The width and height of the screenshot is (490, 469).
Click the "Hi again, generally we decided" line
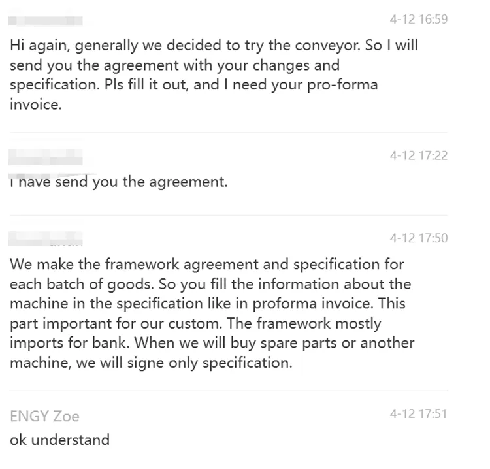pos(214,46)
